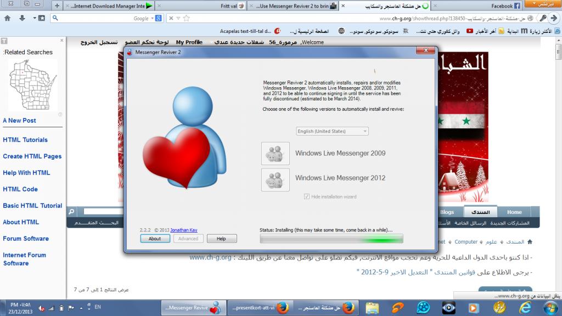Click the browser home icon
The height and width of the screenshot is (316, 562).
(8, 18)
